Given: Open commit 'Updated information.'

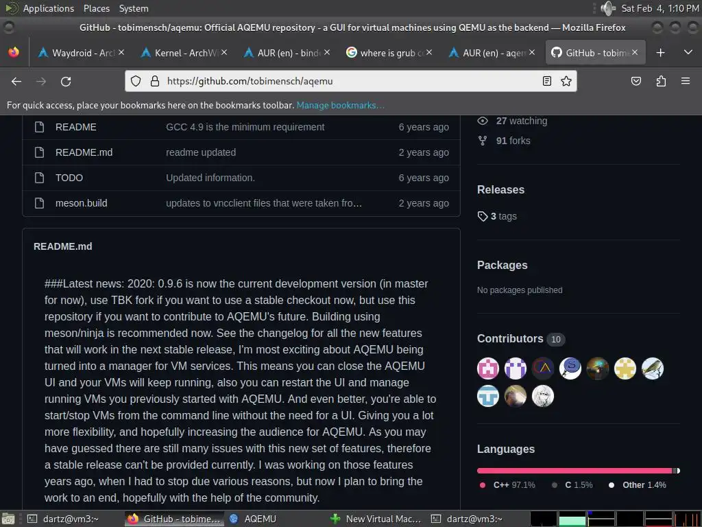Looking at the screenshot, I should tap(210, 178).
